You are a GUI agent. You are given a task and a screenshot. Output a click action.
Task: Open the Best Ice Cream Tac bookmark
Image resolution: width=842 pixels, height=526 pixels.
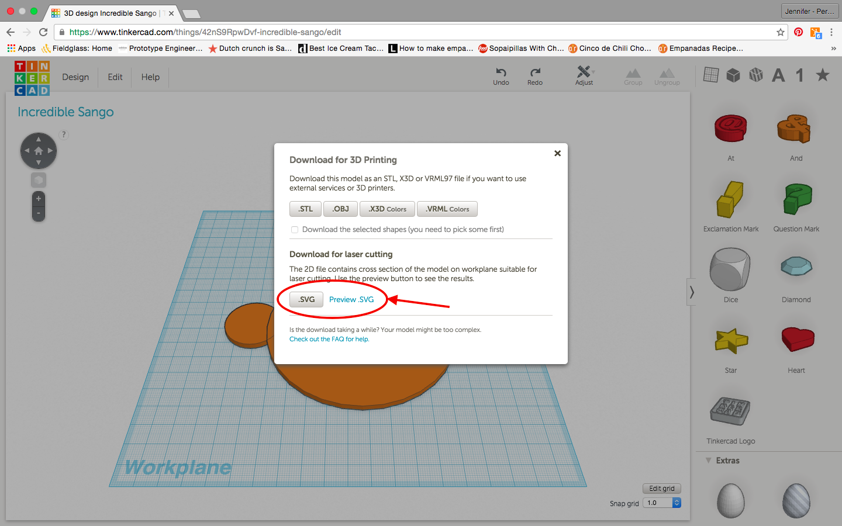(x=341, y=49)
